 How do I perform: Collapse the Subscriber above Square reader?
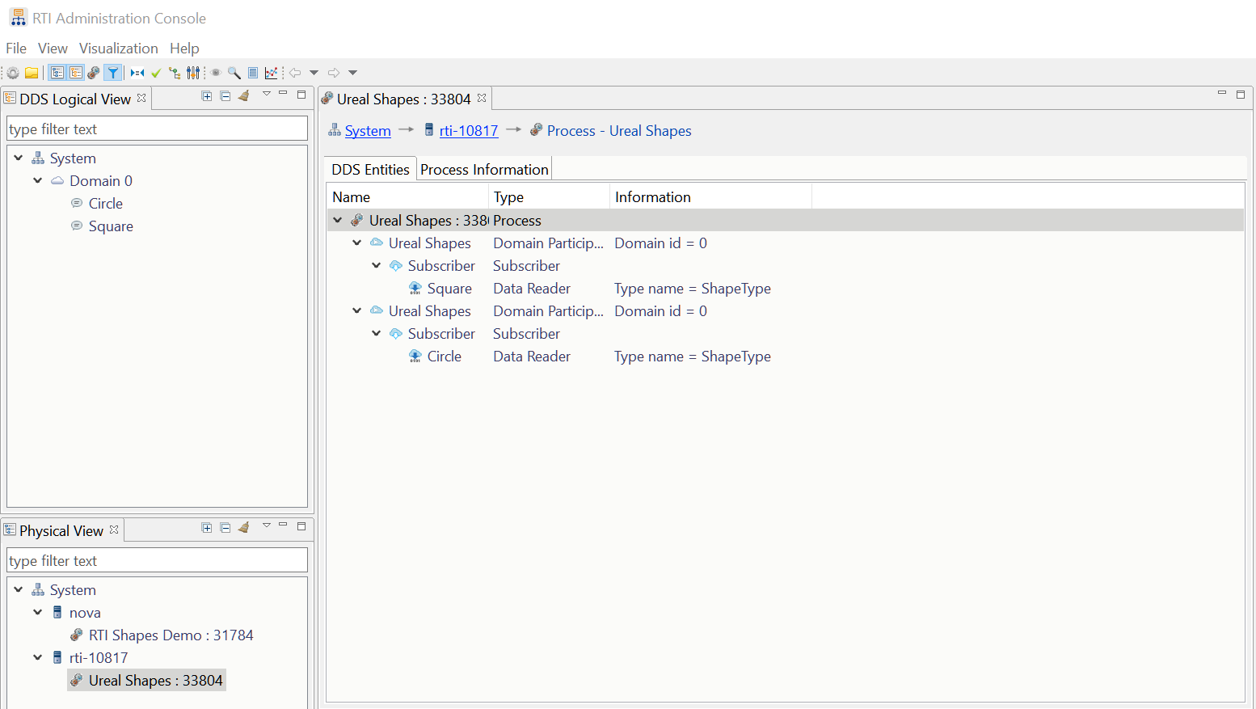[x=376, y=266]
